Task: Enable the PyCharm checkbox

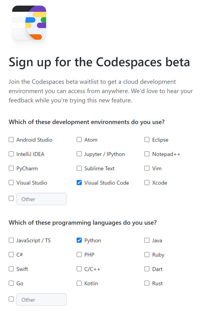Action: pos(11,168)
